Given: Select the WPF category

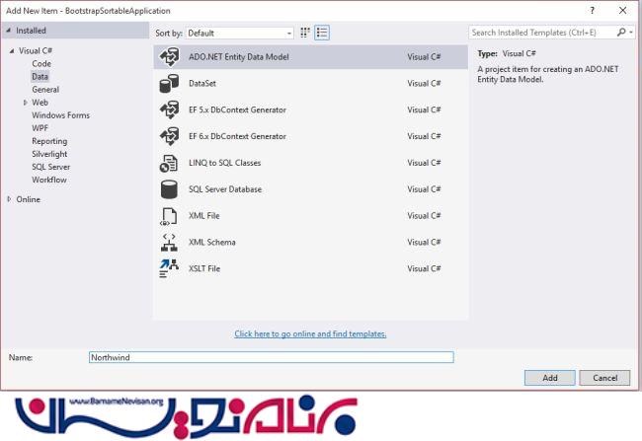Looking at the screenshot, I should (x=40, y=128).
